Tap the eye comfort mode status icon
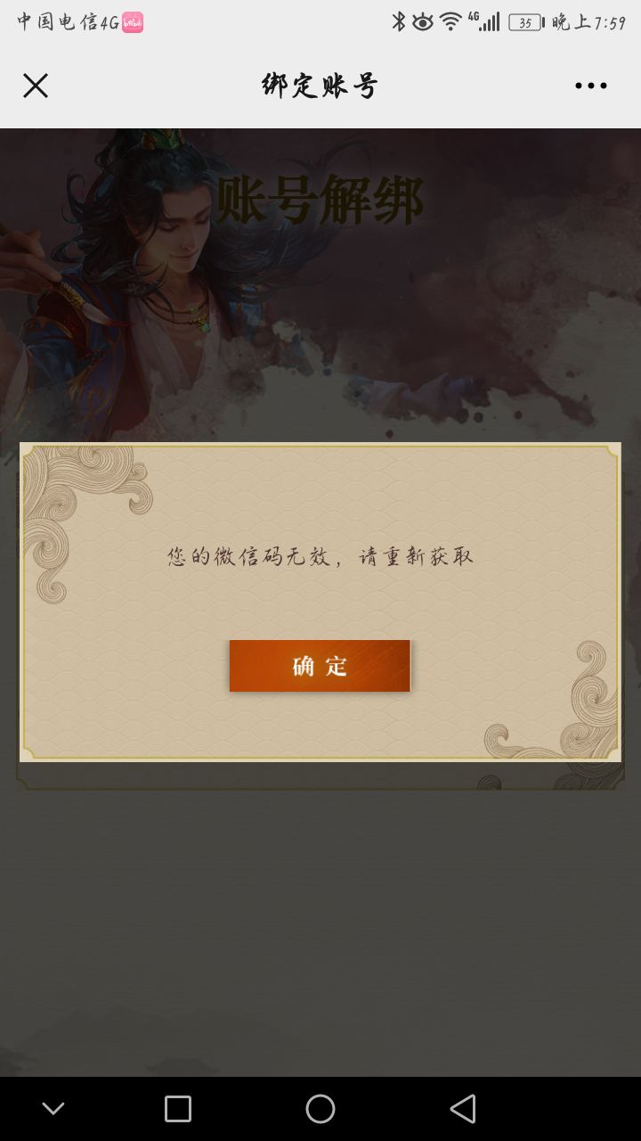The width and height of the screenshot is (641, 1141). (x=423, y=21)
